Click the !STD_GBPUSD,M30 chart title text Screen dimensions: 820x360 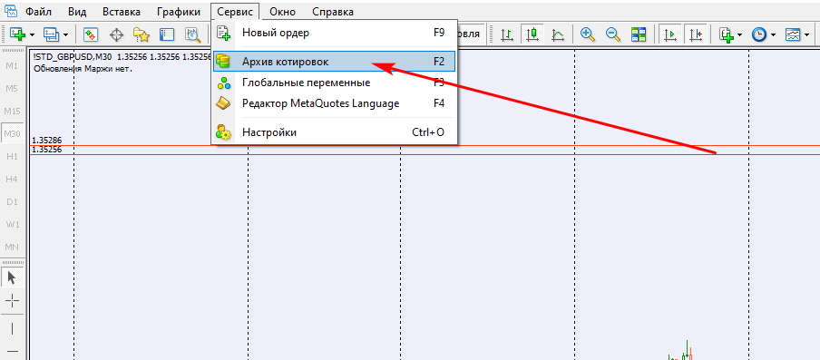pos(73,56)
